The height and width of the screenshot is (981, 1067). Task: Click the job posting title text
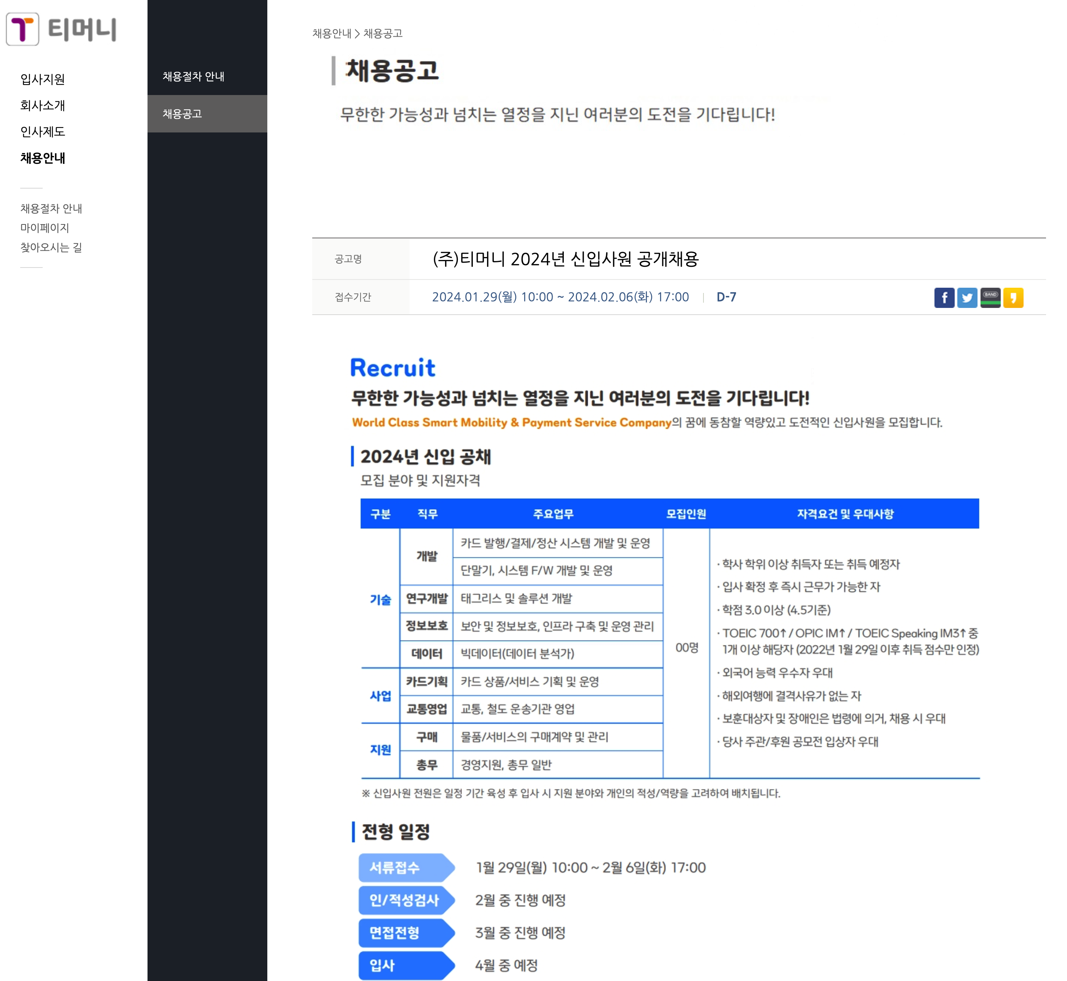pyautogui.click(x=565, y=259)
